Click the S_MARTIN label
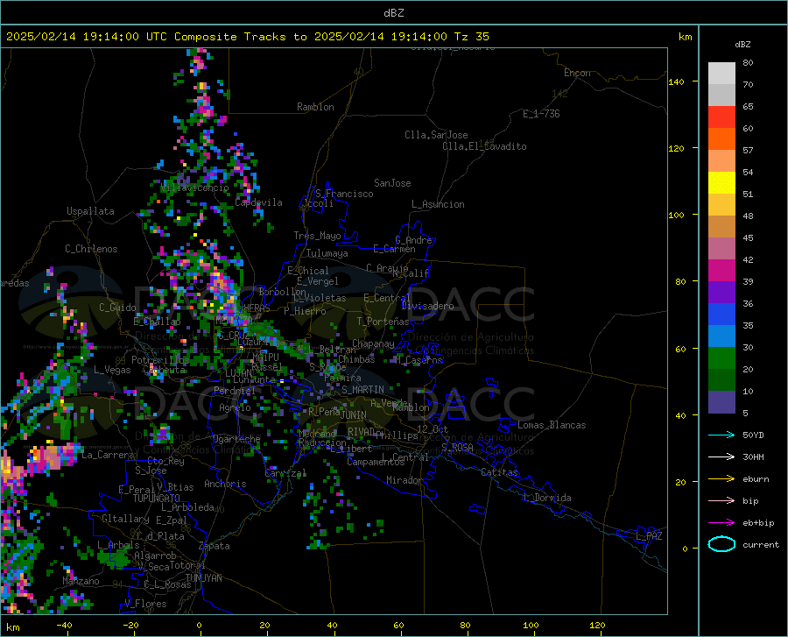Viewport: 788px width, 637px height. pyautogui.click(x=362, y=390)
